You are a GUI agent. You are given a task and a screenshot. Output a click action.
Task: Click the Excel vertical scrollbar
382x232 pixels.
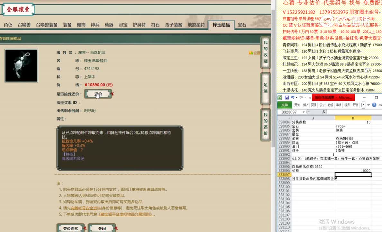[x=380, y=161]
